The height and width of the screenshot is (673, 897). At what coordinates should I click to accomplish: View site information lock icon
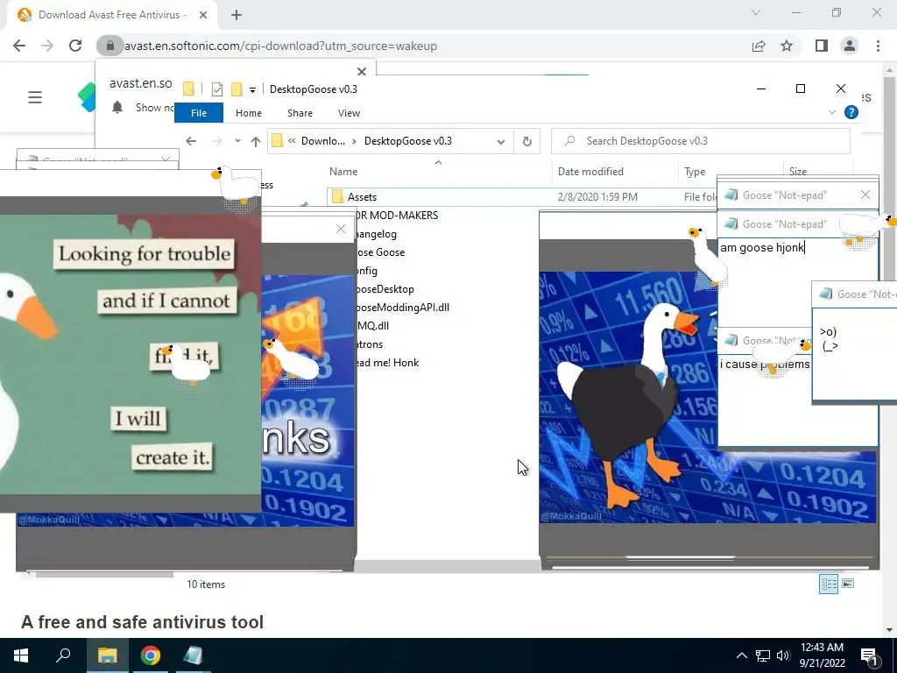click(110, 46)
